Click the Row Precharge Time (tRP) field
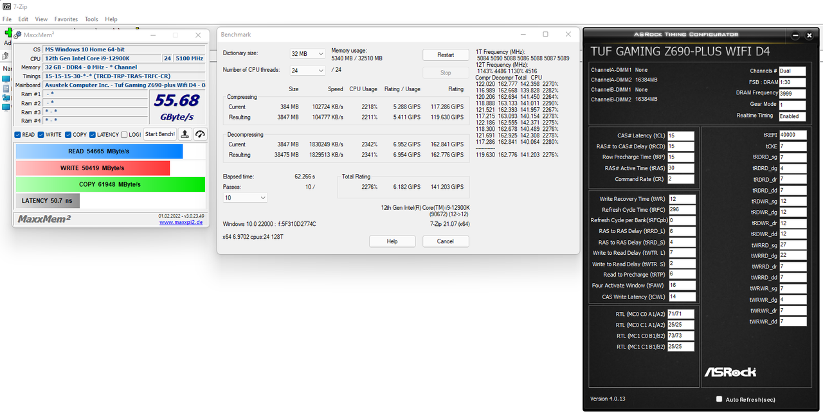 coord(680,157)
